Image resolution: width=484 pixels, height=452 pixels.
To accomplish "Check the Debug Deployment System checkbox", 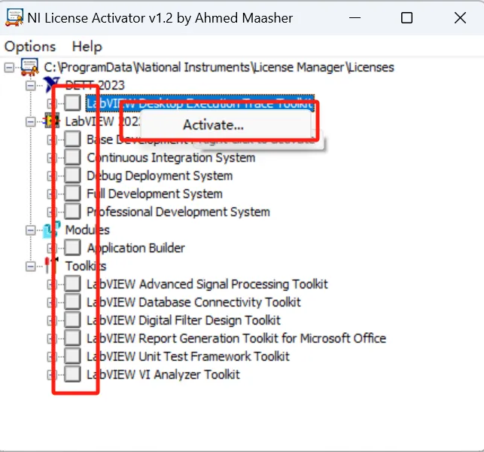I will click(x=72, y=176).
